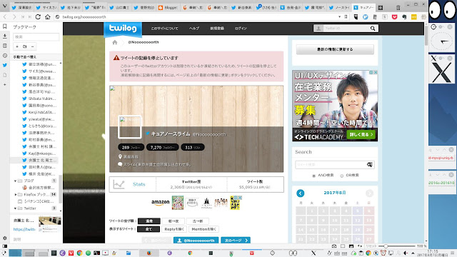The height and width of the screenshot is (257, 457).
Task: Add a new web panel with plus icon
Action: coord(5,84)
